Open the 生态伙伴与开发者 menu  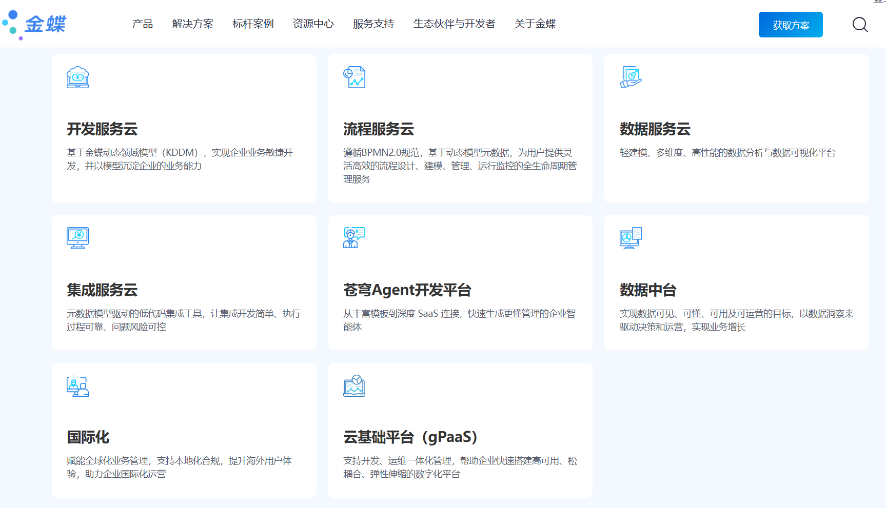pos(454,24)
